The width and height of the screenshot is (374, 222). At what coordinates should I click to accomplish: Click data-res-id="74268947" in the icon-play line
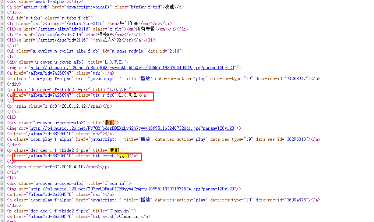[282, 79]
